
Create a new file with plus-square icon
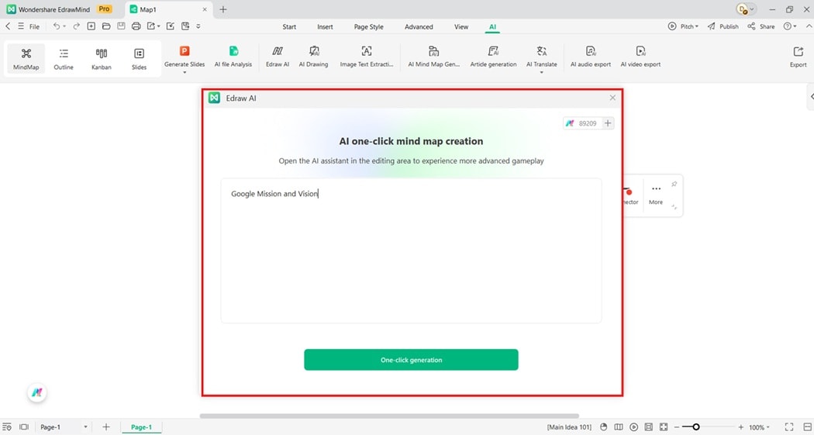(x=91, y=26)
